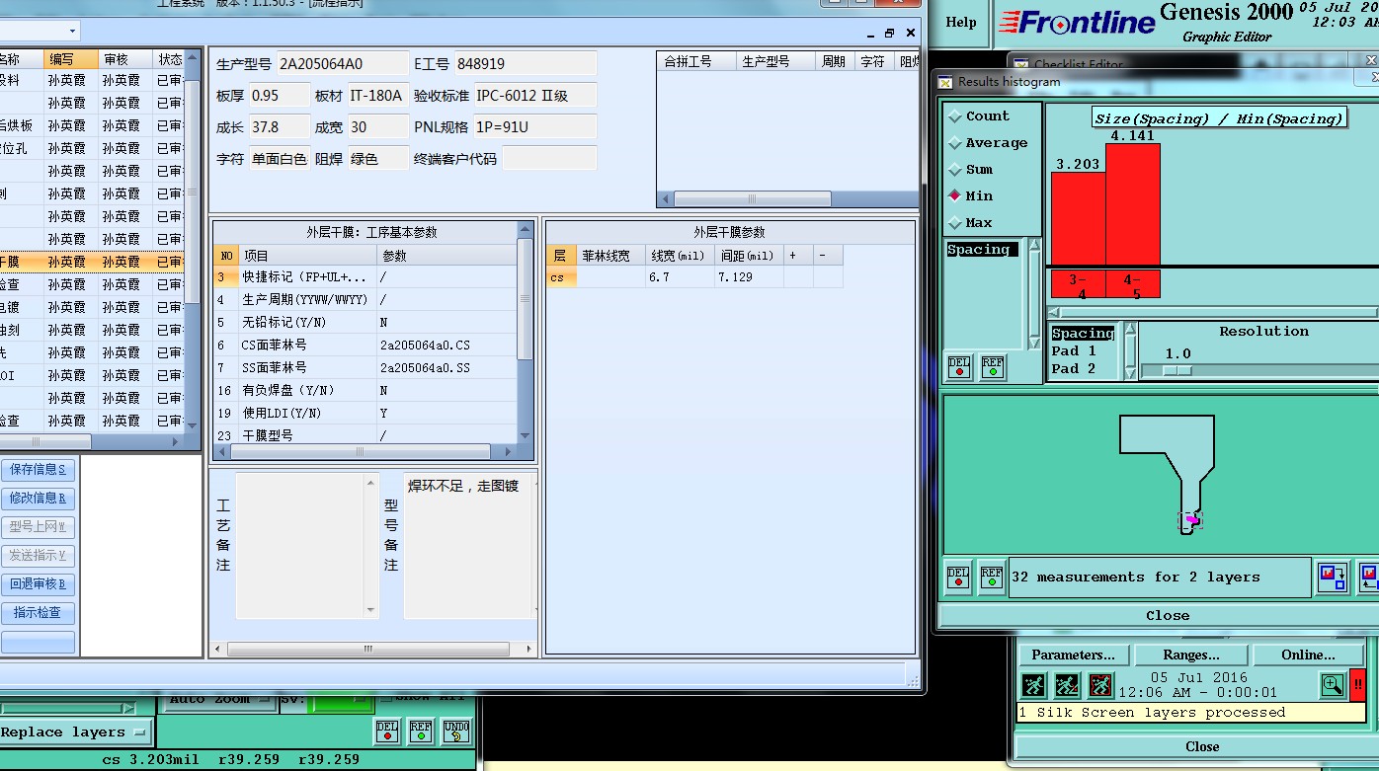This screenshot has width=1379, height=771.
Task: Click 项目 column header in parameters table
Action: pos(308,255)
